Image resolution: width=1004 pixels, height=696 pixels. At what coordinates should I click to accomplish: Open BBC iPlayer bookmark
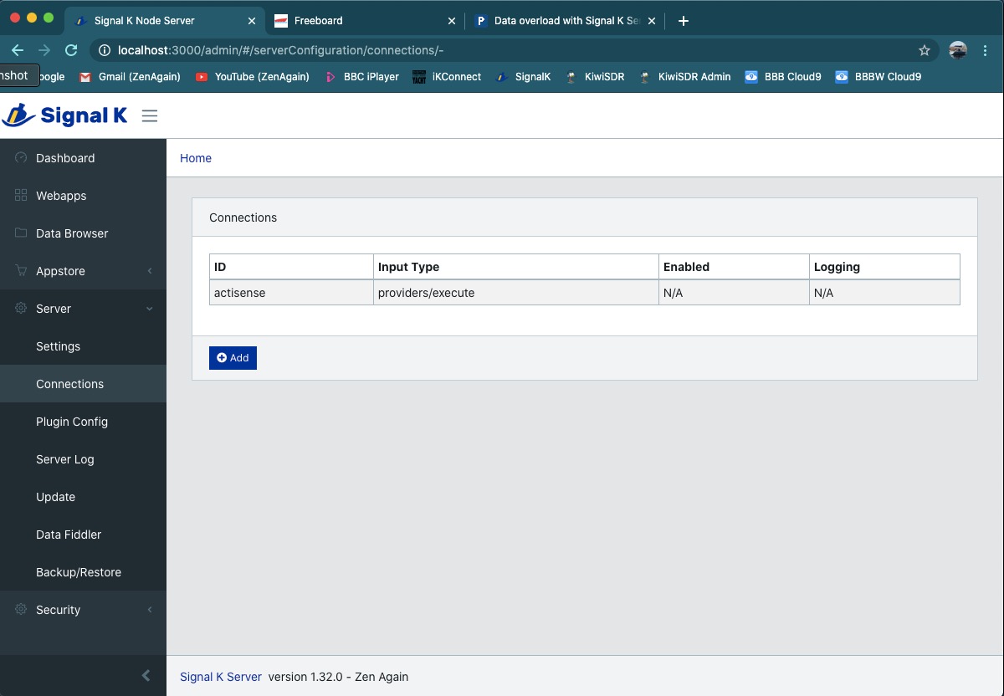[361, 76]
